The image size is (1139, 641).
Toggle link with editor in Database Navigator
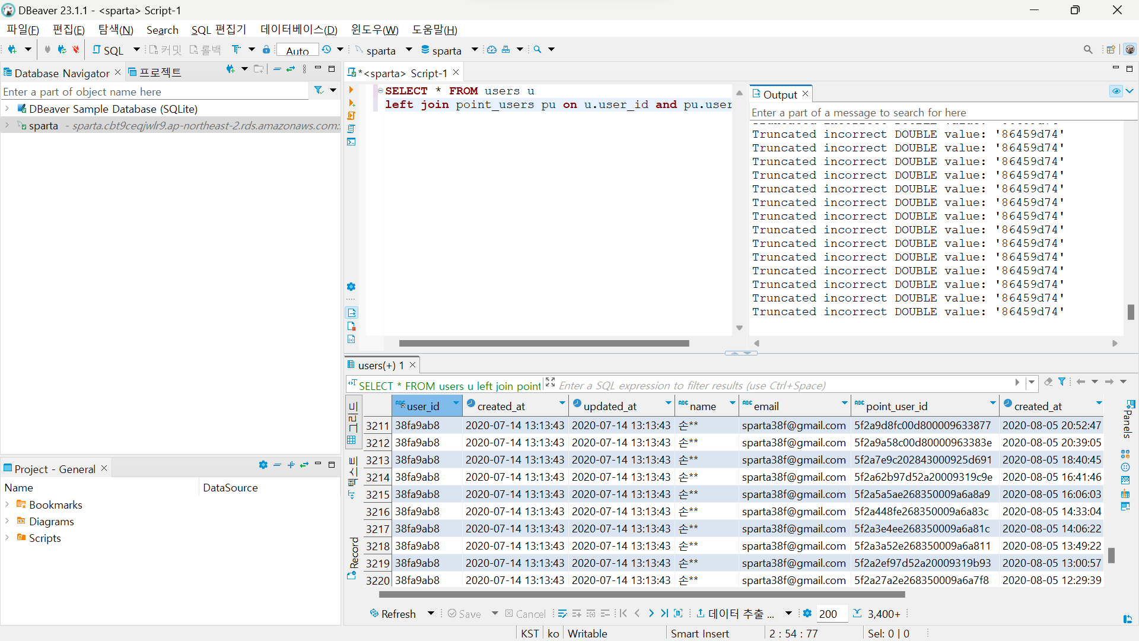tap(291, 69)
